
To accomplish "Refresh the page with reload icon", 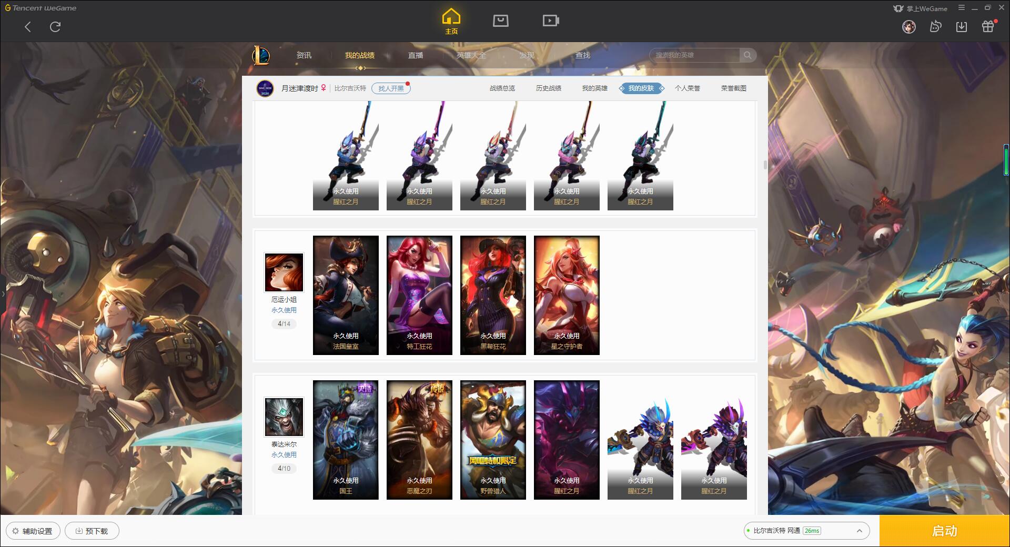I will coord(55,27).
